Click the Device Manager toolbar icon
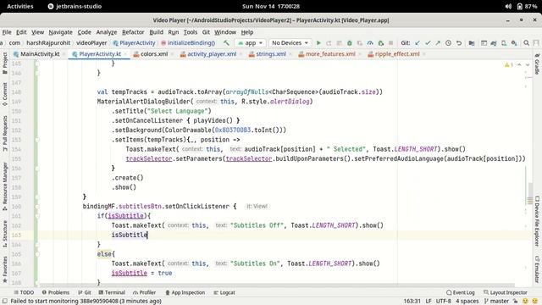The width and height of the screenshot is (542, 305). point(504,43)
